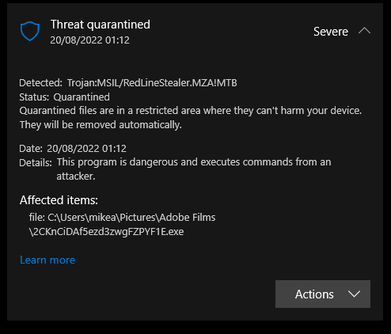
Task: Click the quarantined files explanation text
Action: pyautogui.click(x=190, y=111)
